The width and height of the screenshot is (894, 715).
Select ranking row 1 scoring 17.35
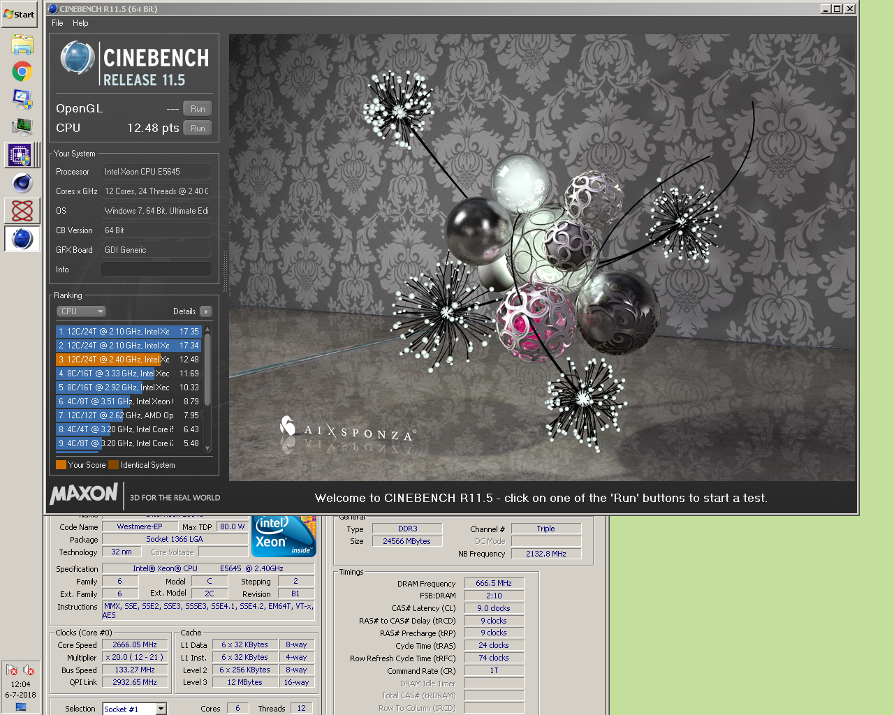coord(129,332)
